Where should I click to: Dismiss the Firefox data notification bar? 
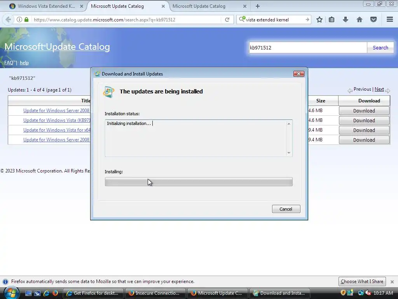coord(392,282)
